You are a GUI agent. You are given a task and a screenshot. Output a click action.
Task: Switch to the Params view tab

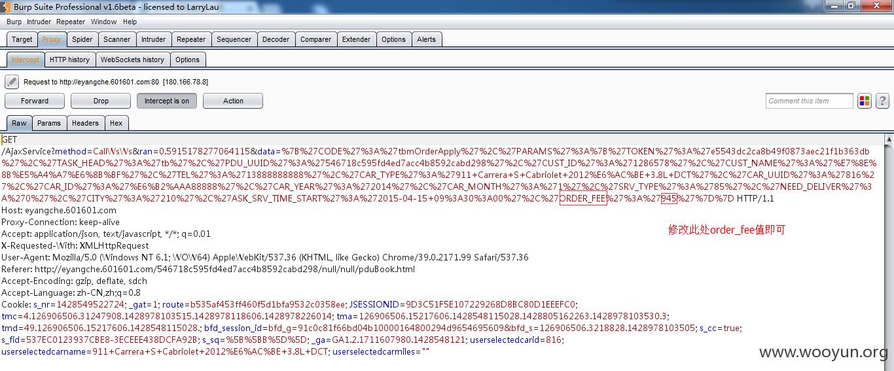click(49, 123)
